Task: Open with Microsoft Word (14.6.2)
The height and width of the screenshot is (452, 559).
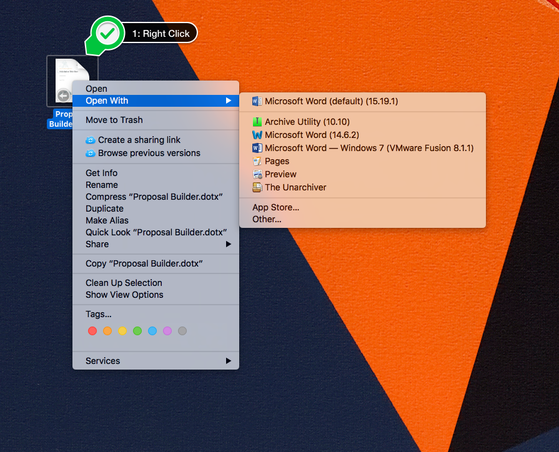Action: point(362,135)
